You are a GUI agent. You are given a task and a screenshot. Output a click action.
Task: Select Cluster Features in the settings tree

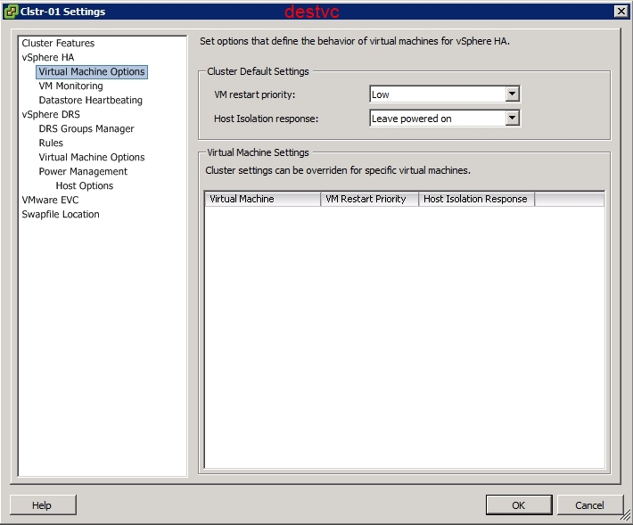[58, 43]
